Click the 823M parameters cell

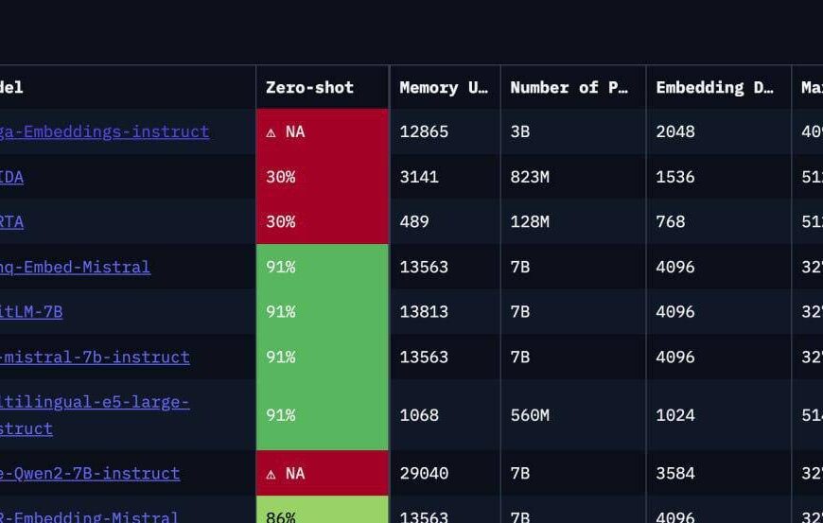(529, 177)
